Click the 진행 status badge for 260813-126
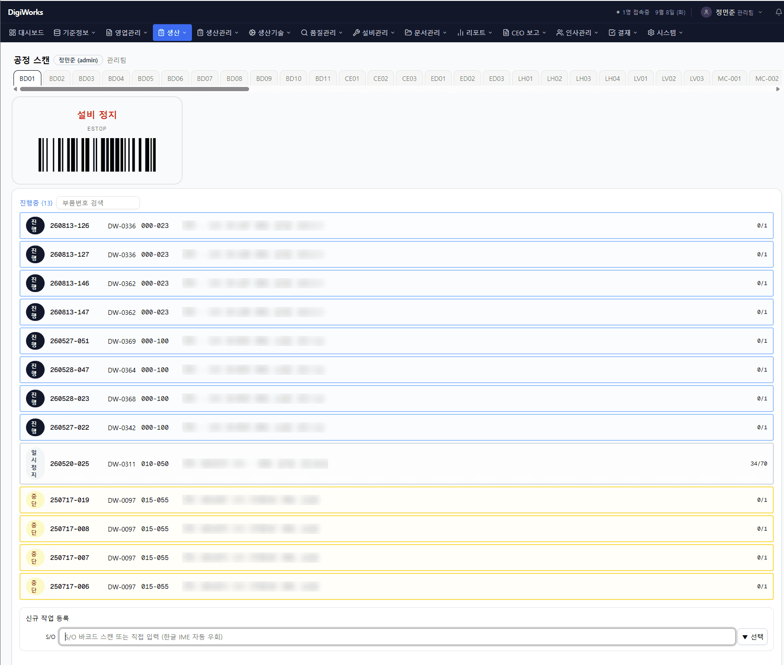The height and width of the screenshot is (665, 784). [x=35, y=226]
